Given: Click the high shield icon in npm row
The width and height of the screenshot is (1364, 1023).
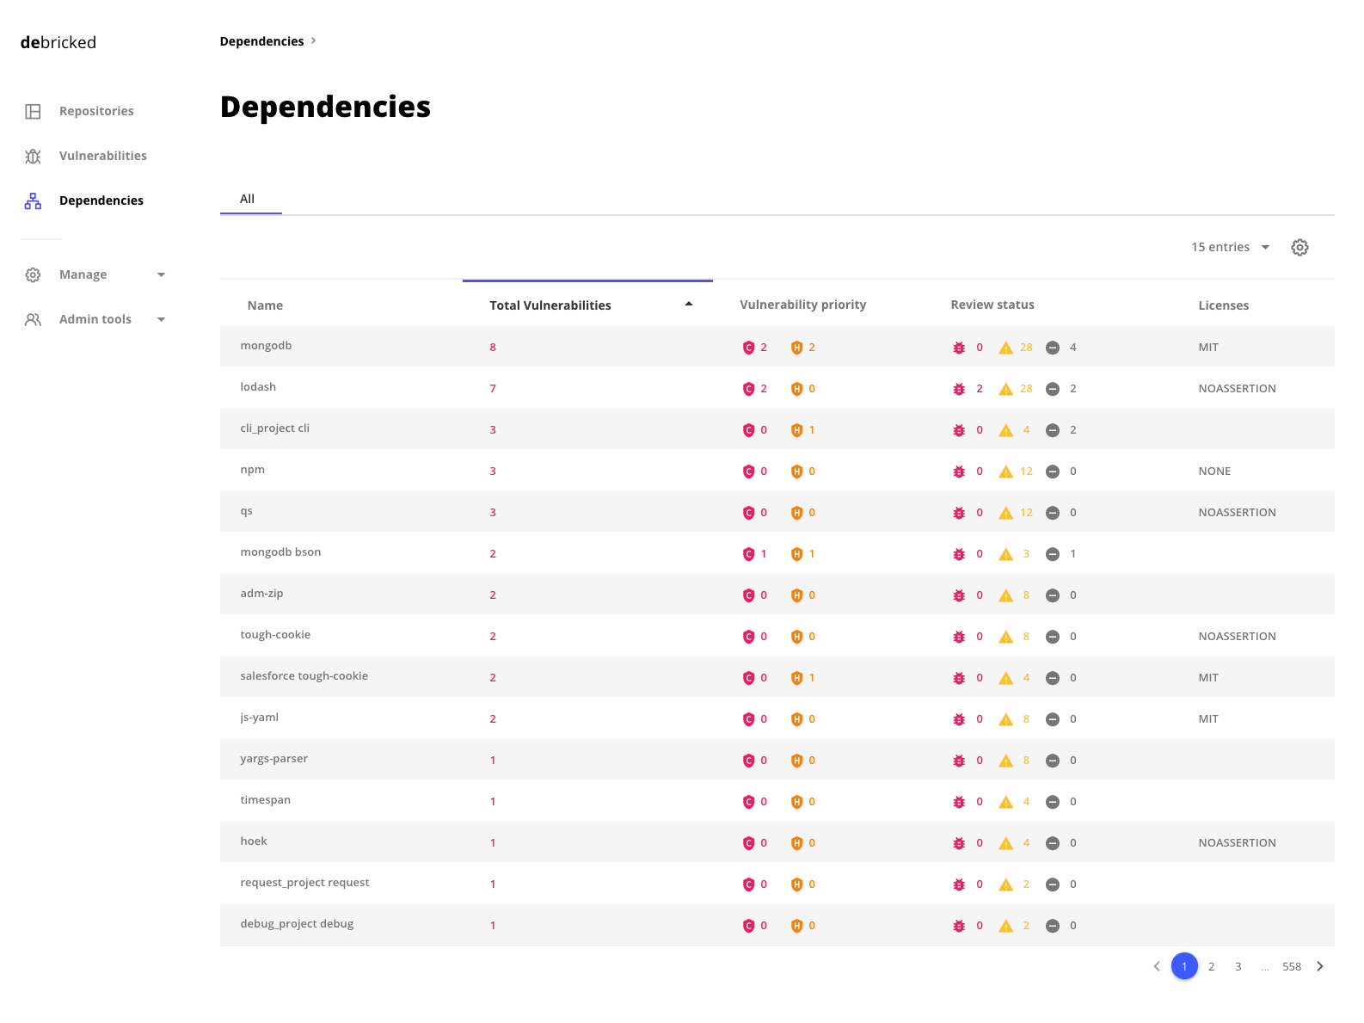Looking at the screenshot, I should click(796, 471).
